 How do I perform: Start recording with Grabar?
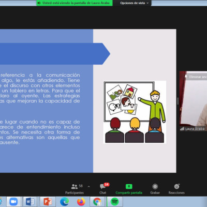click(155, 189)
